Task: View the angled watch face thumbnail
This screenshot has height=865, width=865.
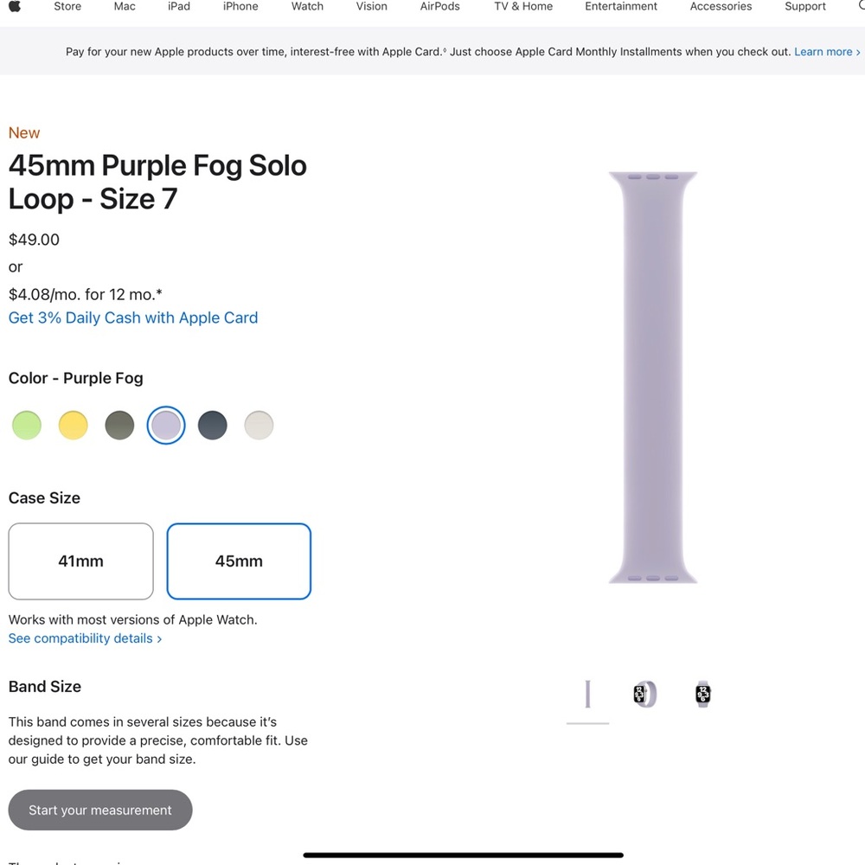Action: 644,693
